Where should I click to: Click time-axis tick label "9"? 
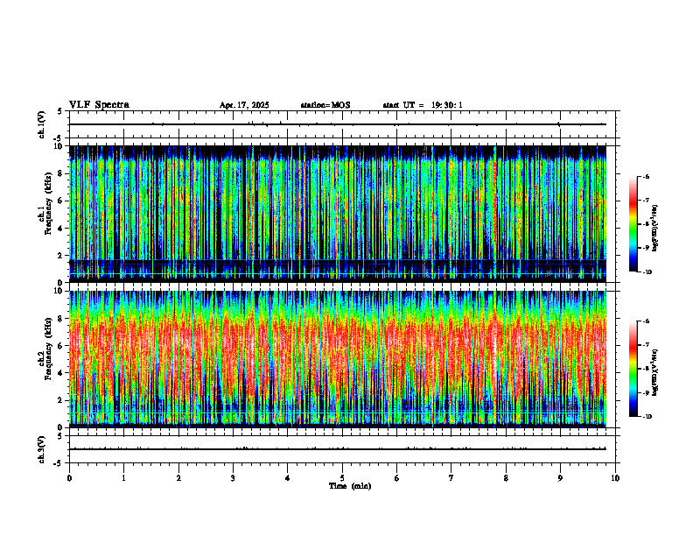click(x=560, y=478)
